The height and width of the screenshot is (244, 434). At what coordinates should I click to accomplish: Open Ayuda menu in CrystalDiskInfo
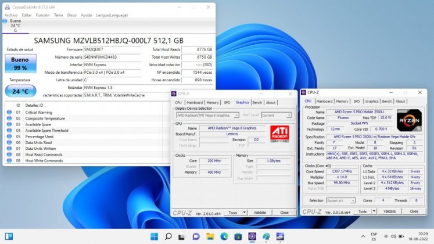[x=87, y=15]
